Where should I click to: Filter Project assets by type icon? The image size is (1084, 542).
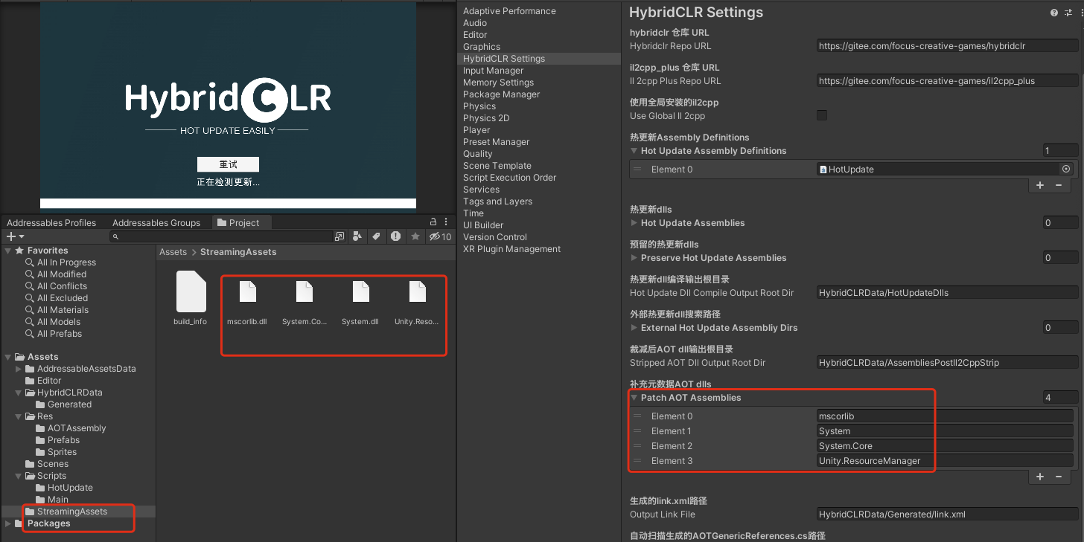(358, 236)
